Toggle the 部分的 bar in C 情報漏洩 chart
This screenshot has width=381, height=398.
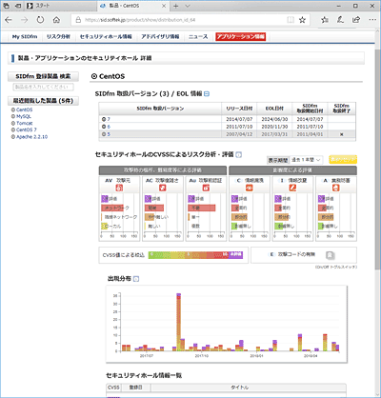tap(239, 217)
